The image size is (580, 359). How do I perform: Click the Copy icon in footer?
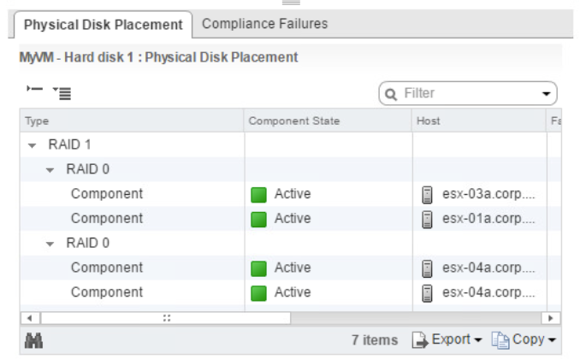tap(500, 340)
